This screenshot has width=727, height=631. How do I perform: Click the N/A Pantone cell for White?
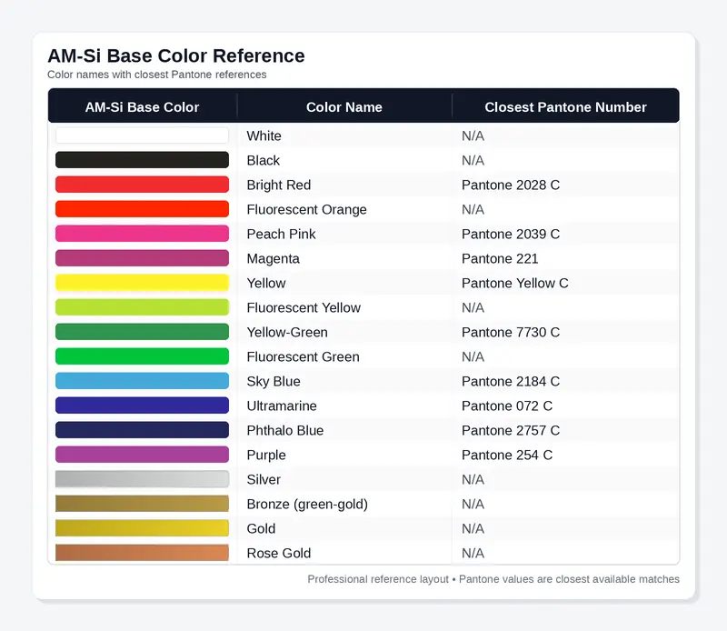point(473,136)
